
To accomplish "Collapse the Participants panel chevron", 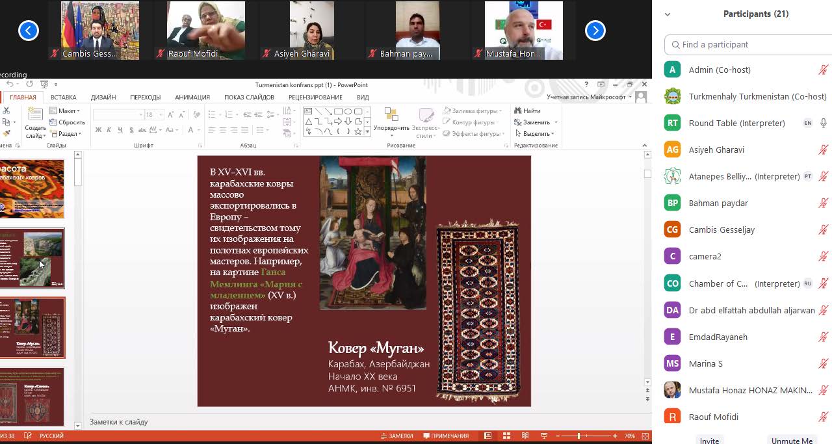I will coord(668,14).
